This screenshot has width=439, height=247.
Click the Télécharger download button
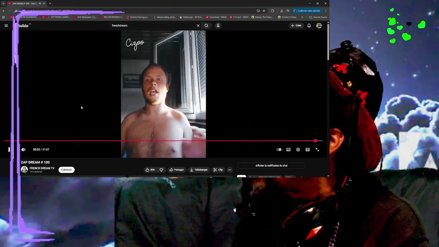click(199, 170)
